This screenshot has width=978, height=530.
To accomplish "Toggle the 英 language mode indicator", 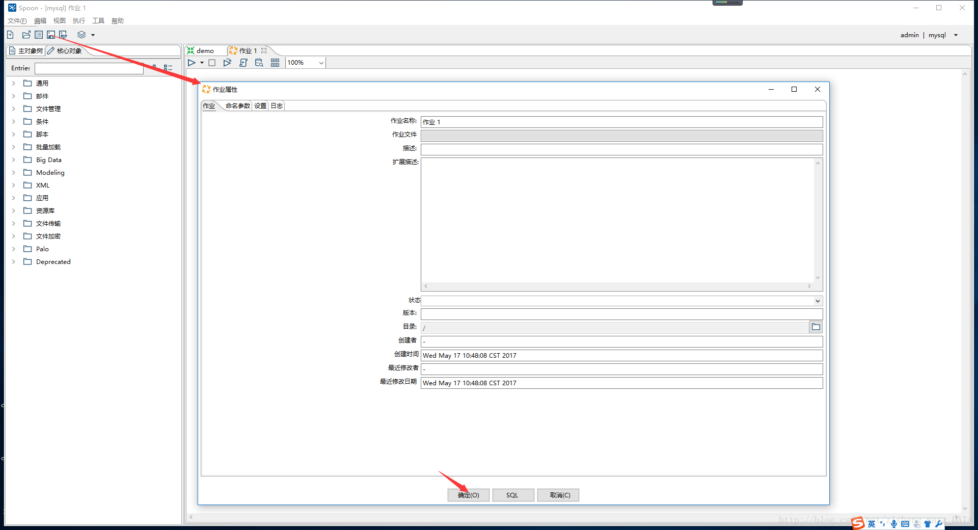I will tap(872, 524).
